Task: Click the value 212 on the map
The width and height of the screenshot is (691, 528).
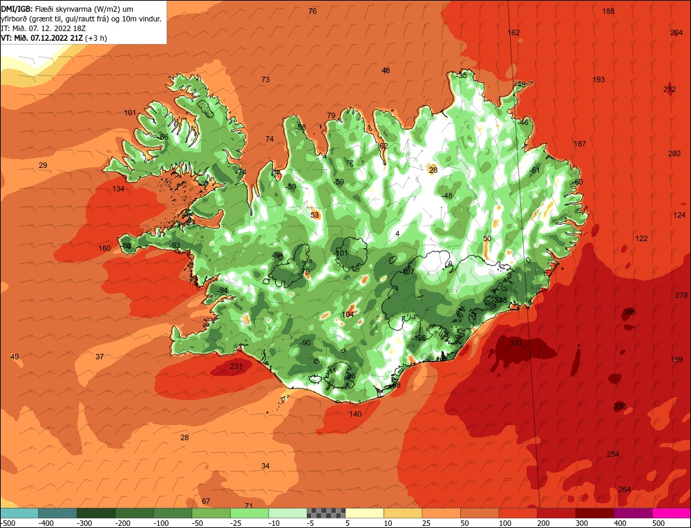Action: (670, 89)
